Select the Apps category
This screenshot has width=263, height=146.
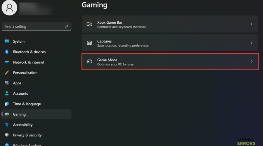click(17, 83)
